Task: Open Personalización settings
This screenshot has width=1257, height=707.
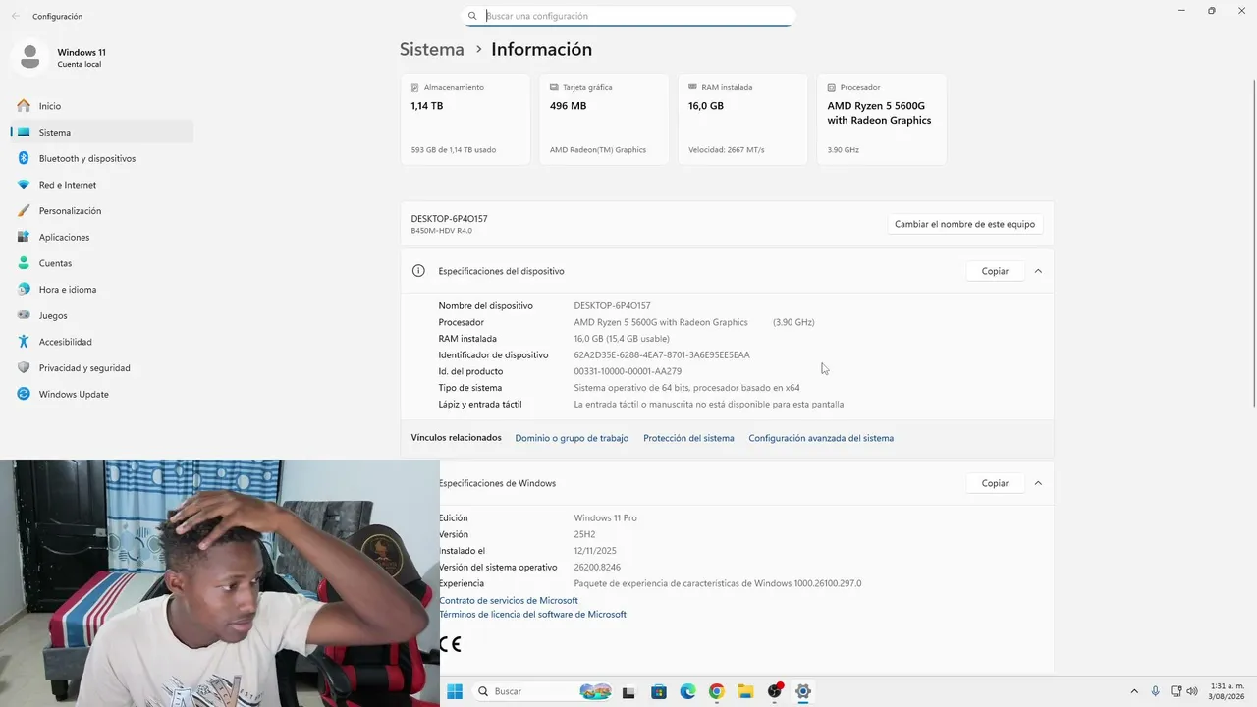Action: point(102,211)
